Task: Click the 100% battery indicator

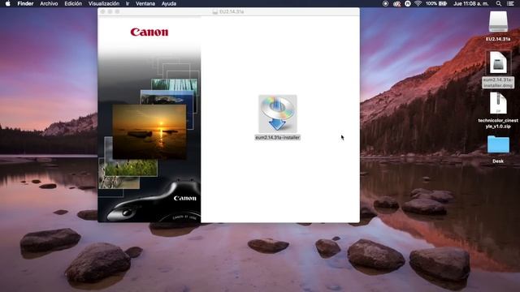Action: coord(436,3)
